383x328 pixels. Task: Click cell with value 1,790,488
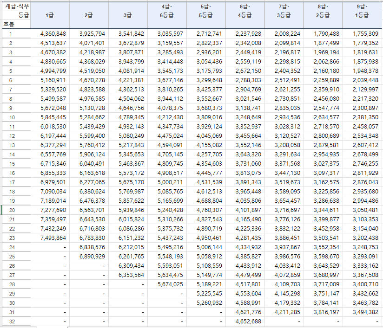coord(324,34)
